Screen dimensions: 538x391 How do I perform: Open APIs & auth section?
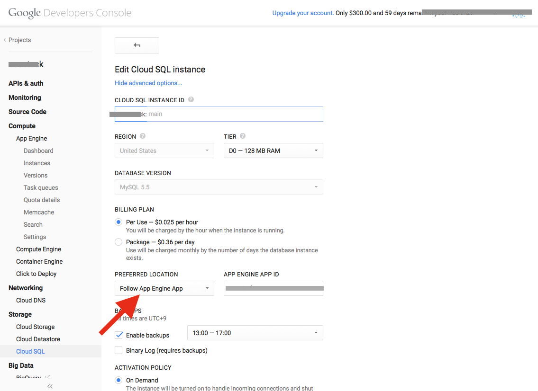click(26, 83)
